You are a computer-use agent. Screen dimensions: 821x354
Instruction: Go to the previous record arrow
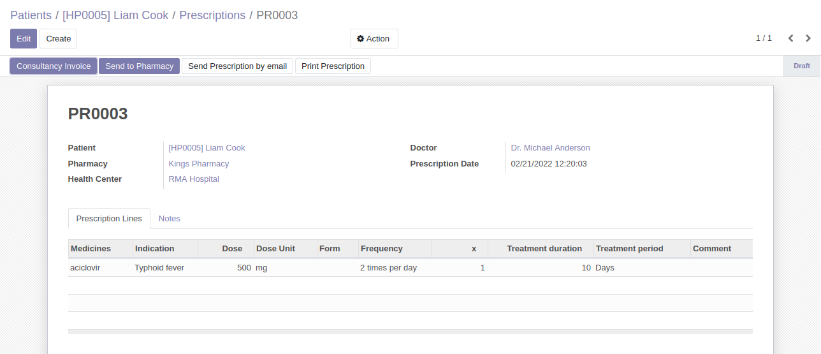[x=790, y=38]
